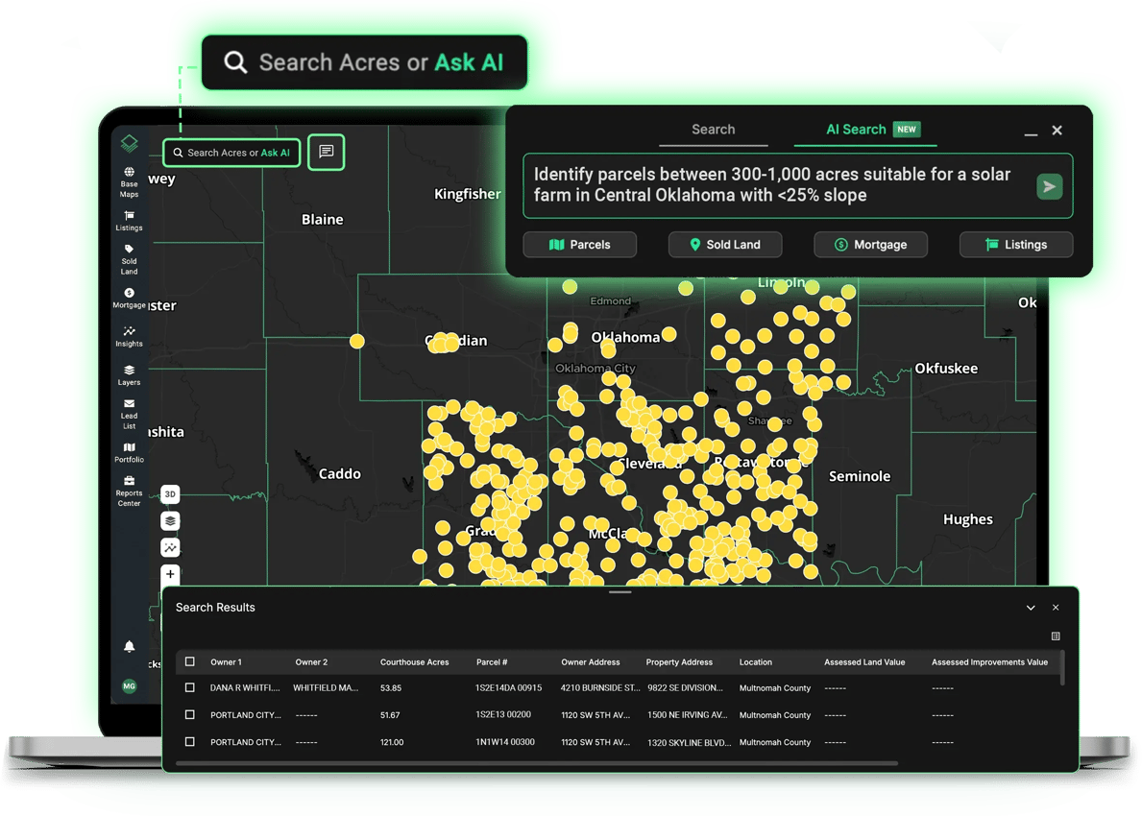Click the 1320 SKYLINE BLVD address cell

point(689,742)
